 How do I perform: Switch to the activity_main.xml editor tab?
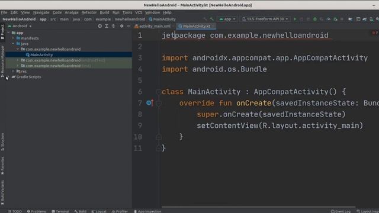pos(154,26)
